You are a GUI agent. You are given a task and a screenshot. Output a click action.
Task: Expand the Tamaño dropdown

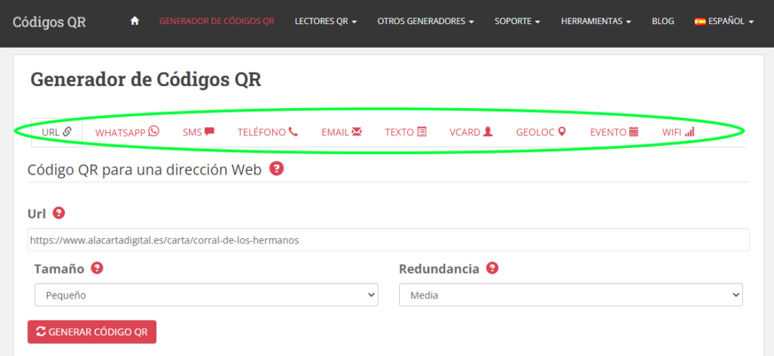[206, 295]
